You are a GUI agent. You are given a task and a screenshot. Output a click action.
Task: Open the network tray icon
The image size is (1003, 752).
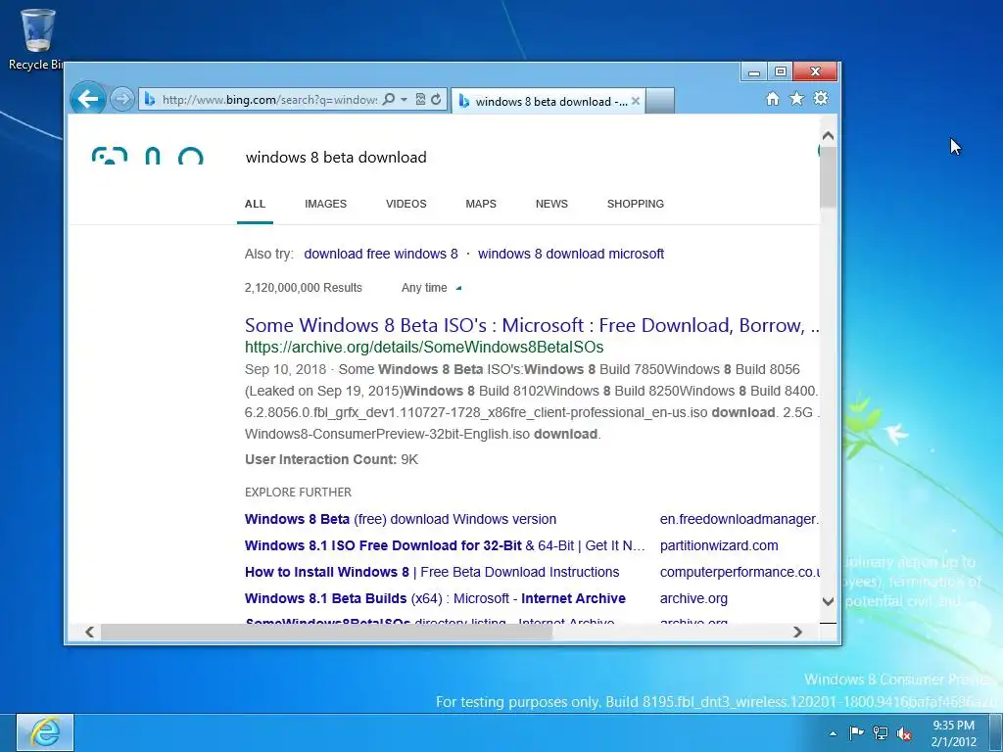[881, 732]
